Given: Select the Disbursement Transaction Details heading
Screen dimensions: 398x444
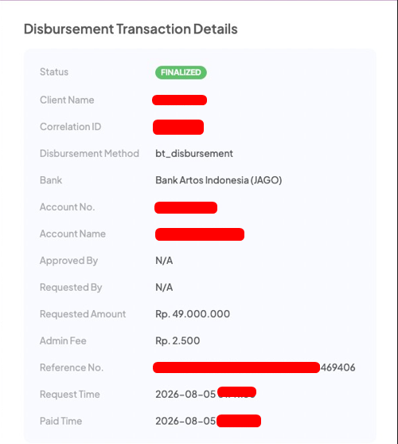Looking at the screenshot, I should coord(131,29).
